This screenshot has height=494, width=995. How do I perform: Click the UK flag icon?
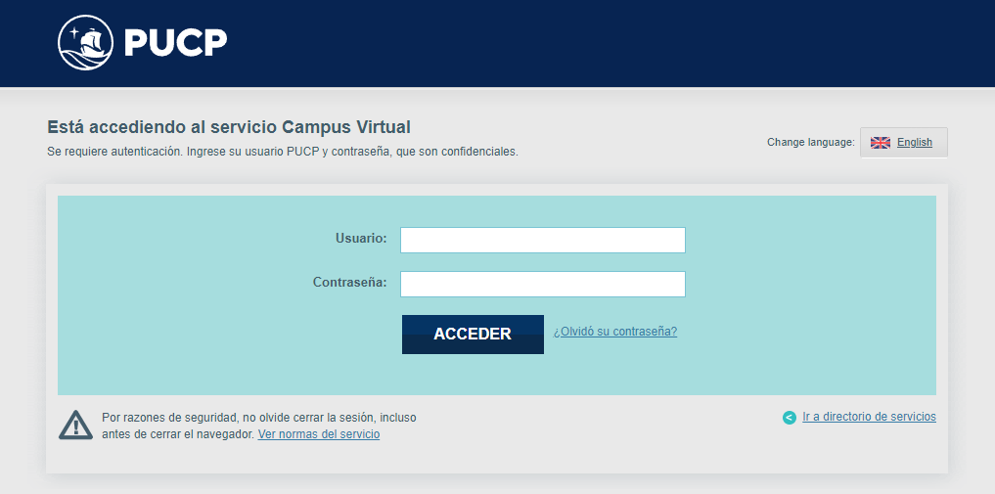coord(881,143)
